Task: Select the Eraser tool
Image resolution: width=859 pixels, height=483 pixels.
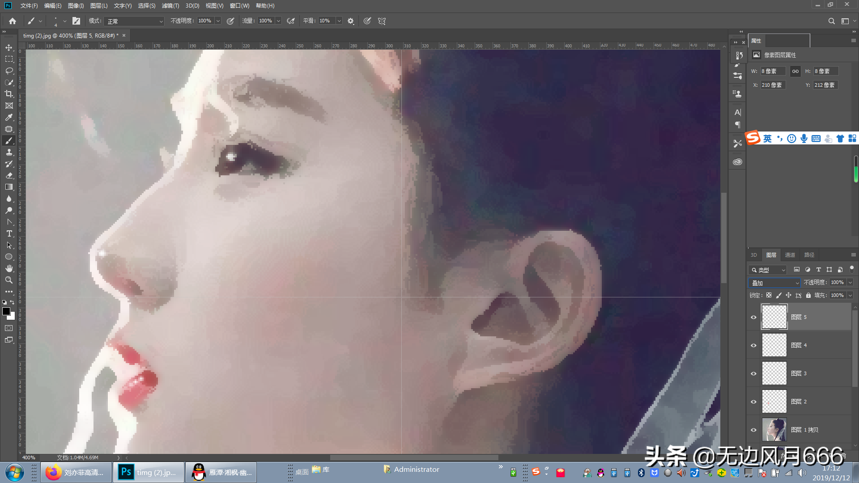Action: pos(9,175)
